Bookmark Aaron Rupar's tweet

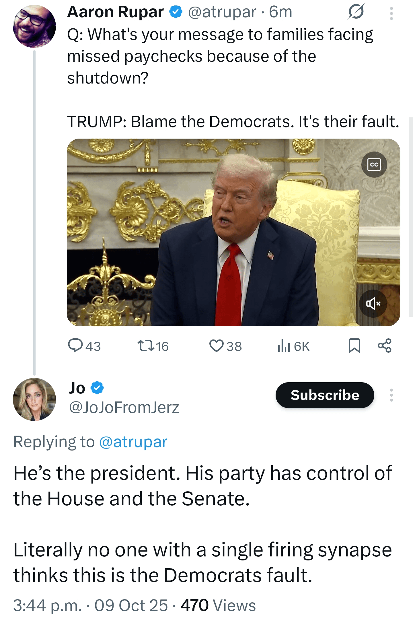pyautogui.click(x=354, y=346)
